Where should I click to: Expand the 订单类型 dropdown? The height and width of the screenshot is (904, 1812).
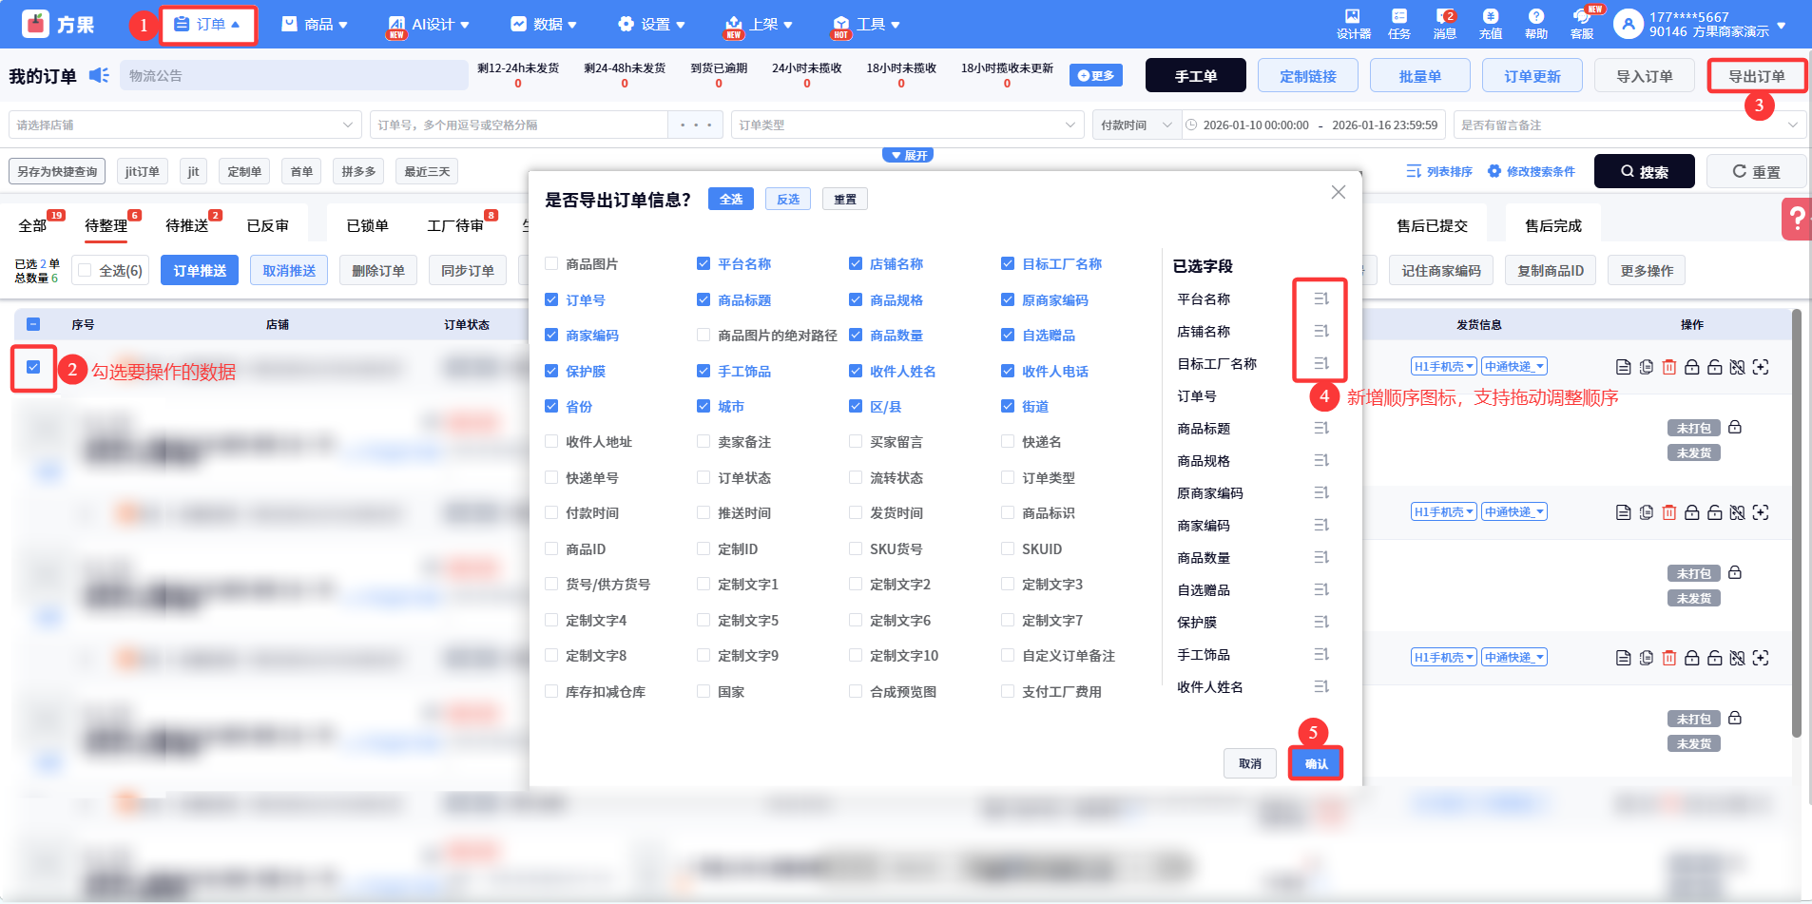(906, 125)
